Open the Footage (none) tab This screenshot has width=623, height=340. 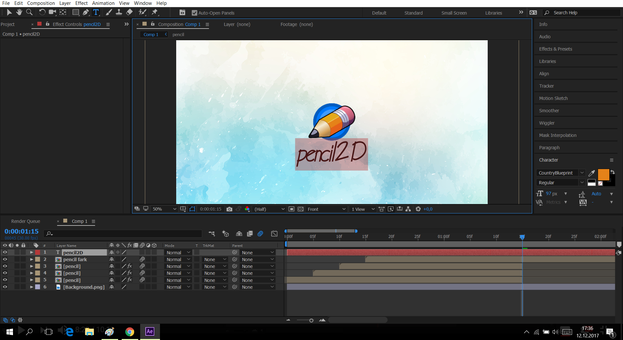[297, 24]
